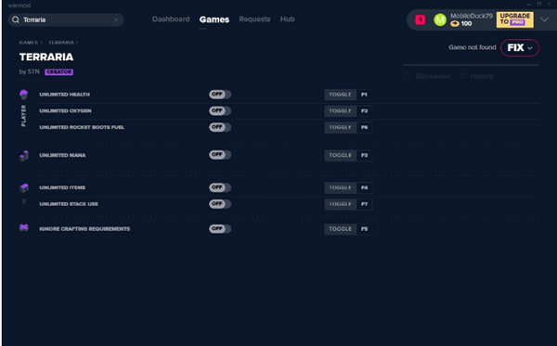Screen dimensions: 557x346
Task: Click the Terraria breadcrumb link
Action: pyautogui.click(x=61, y=43)
